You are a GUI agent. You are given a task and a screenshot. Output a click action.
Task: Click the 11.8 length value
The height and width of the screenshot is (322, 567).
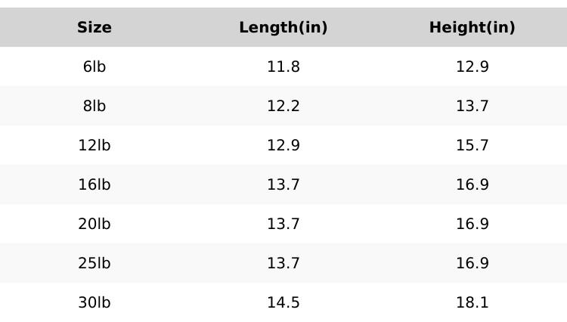pyautogui.click(x=283, y=67)
